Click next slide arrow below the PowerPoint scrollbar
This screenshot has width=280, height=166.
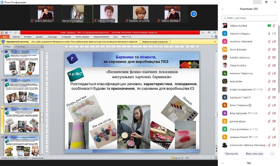(x=216, y=151)
